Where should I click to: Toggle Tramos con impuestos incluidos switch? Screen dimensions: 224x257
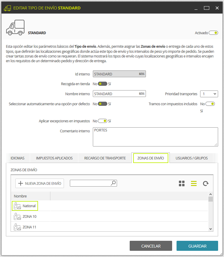210,104
